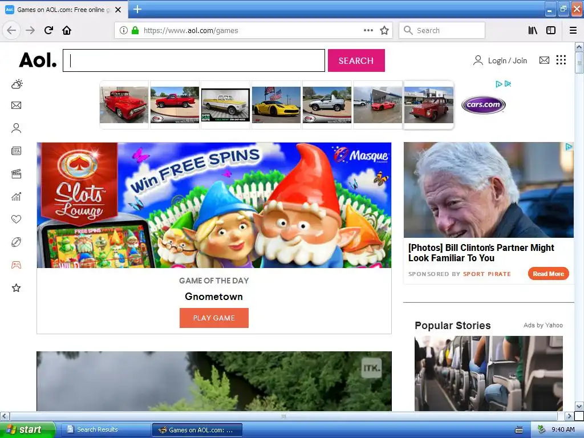Click the horizontal scrollbar left arrow
Screen dimensions: 584x438
(5, 416)
